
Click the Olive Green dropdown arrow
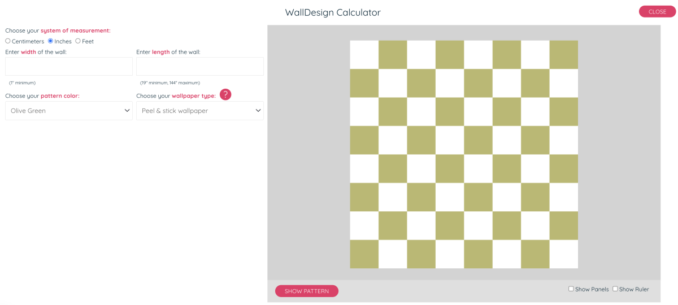coord(127,111)
